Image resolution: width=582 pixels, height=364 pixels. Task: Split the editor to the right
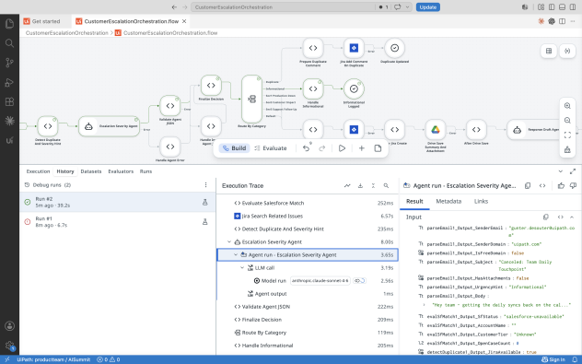pyautogui.click(x=563, y=21)
